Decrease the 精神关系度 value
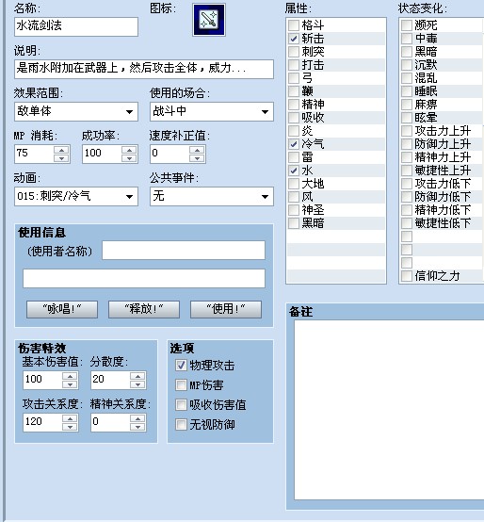The width and height of the screenshot is (484, 522). pyautogui.click(x=137, y=427)
